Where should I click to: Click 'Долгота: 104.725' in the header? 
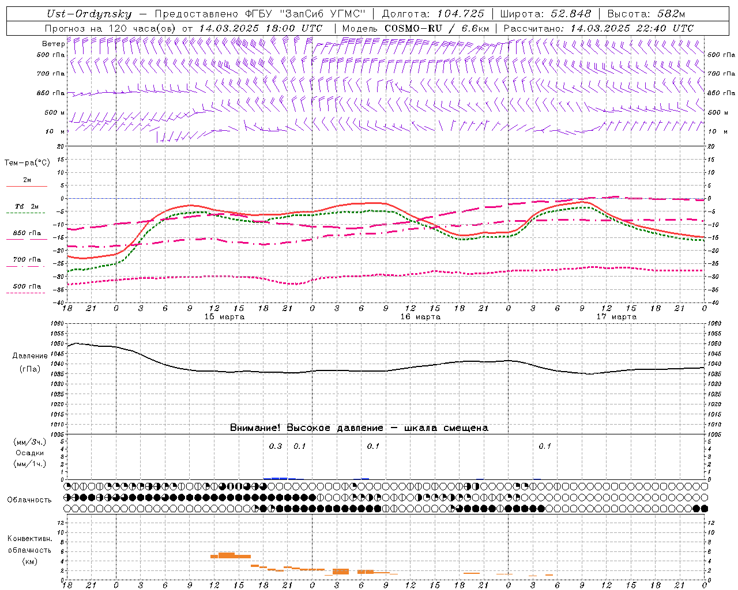click(433, 14)
